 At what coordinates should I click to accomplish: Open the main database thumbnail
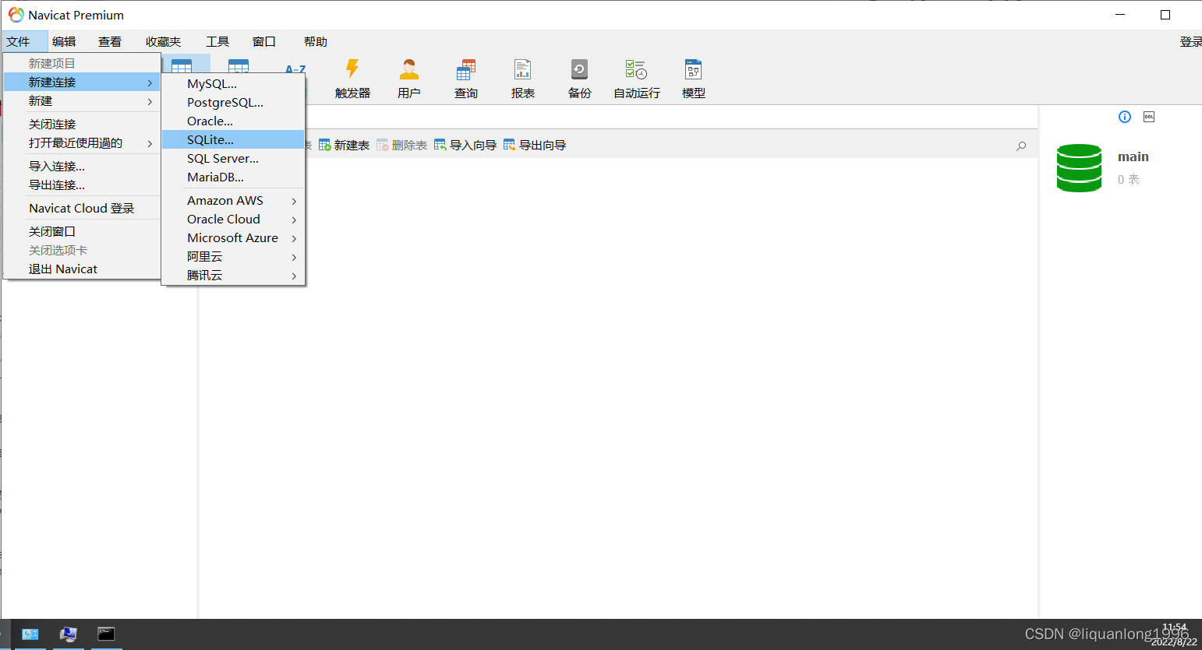[x=1079, y=167]
